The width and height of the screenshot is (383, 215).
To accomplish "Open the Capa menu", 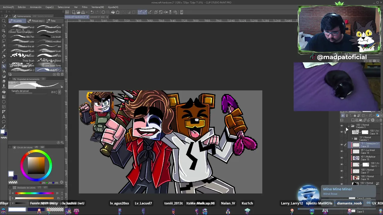I will click(x=50, y=7).
